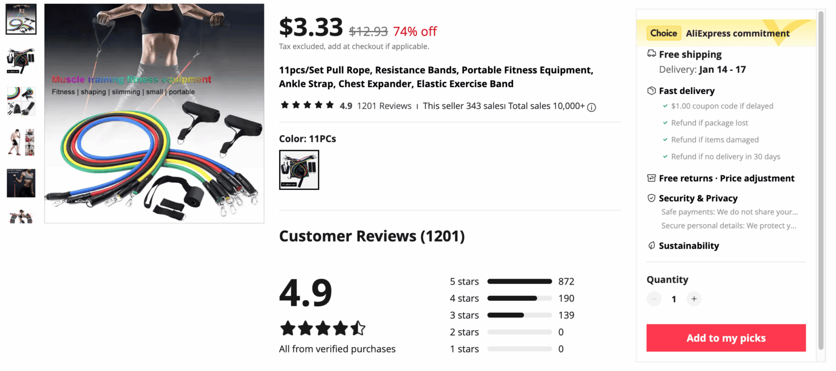Open the total sales info icon
The width and height of the screenshot is (836, 371).
coord(592,107)
